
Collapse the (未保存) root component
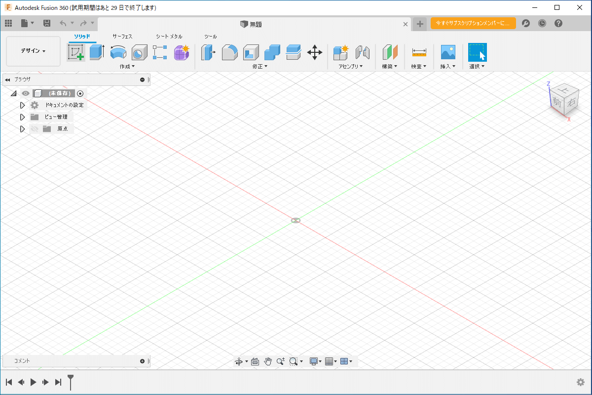click(x=13, y=93)
